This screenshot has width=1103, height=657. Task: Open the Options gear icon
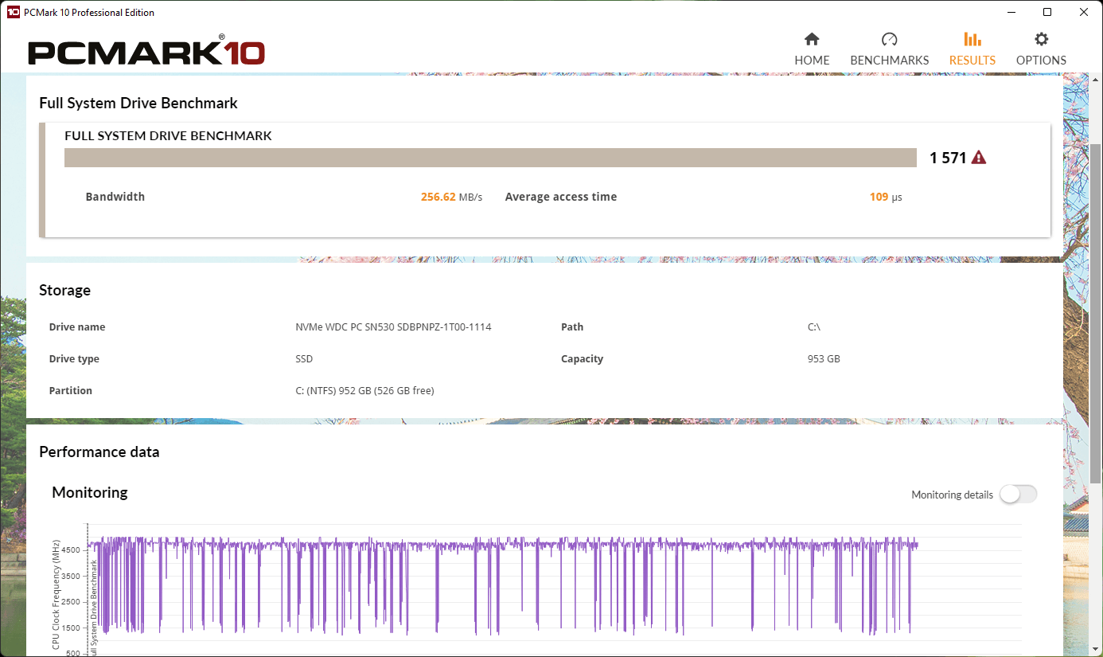pyautogui.click(x=1041, y=39)
